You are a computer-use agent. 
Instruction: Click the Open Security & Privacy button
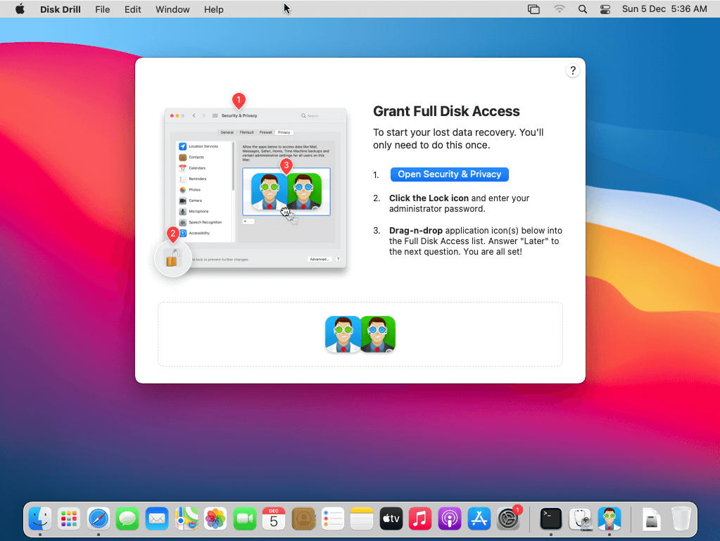(449, 174)
